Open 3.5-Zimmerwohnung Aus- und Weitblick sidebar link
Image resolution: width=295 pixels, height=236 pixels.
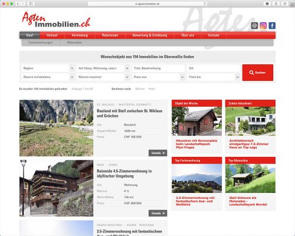pos(195,201)
